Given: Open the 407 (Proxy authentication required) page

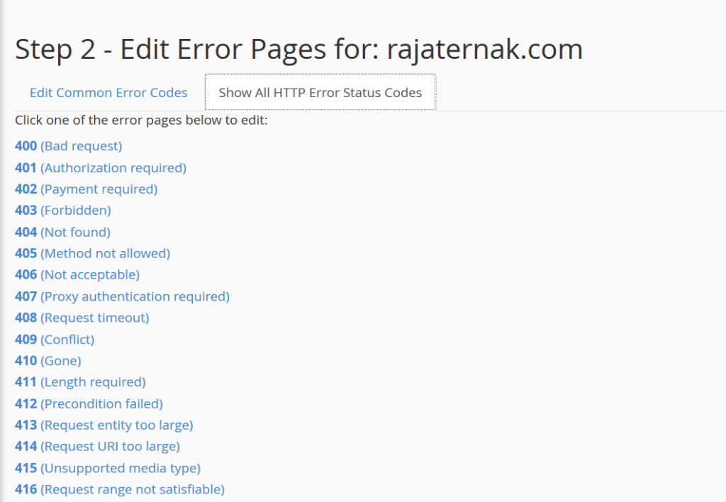Looking at the screenshot, I should pyautogui.click(x=121, y=296).
